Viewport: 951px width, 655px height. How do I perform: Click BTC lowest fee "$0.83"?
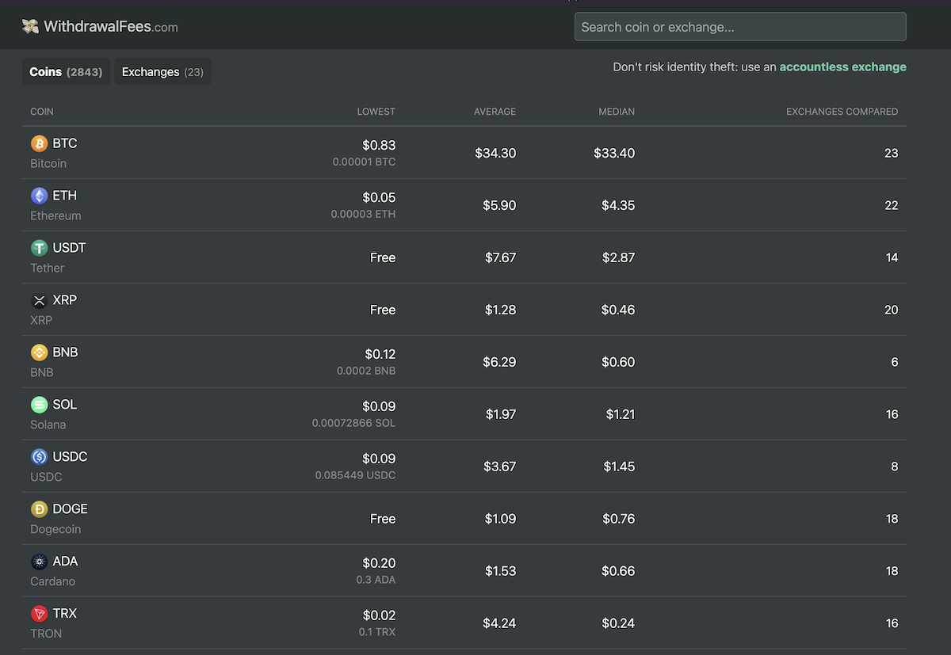point(379,145)
